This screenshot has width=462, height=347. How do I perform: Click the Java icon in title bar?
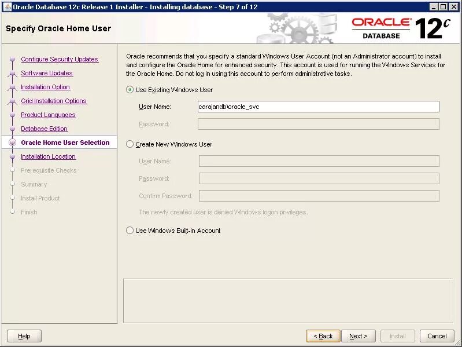[7, 7]
